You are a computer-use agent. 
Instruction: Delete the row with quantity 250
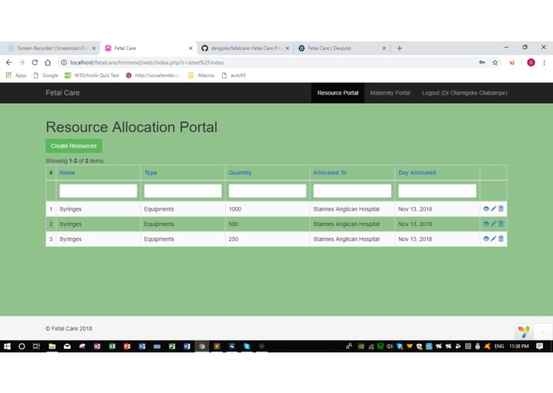click(500, 239)
